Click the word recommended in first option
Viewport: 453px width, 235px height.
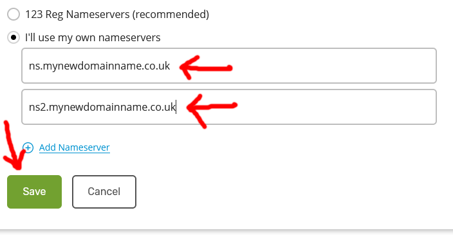pyautogui.click(x=171, y=14)
